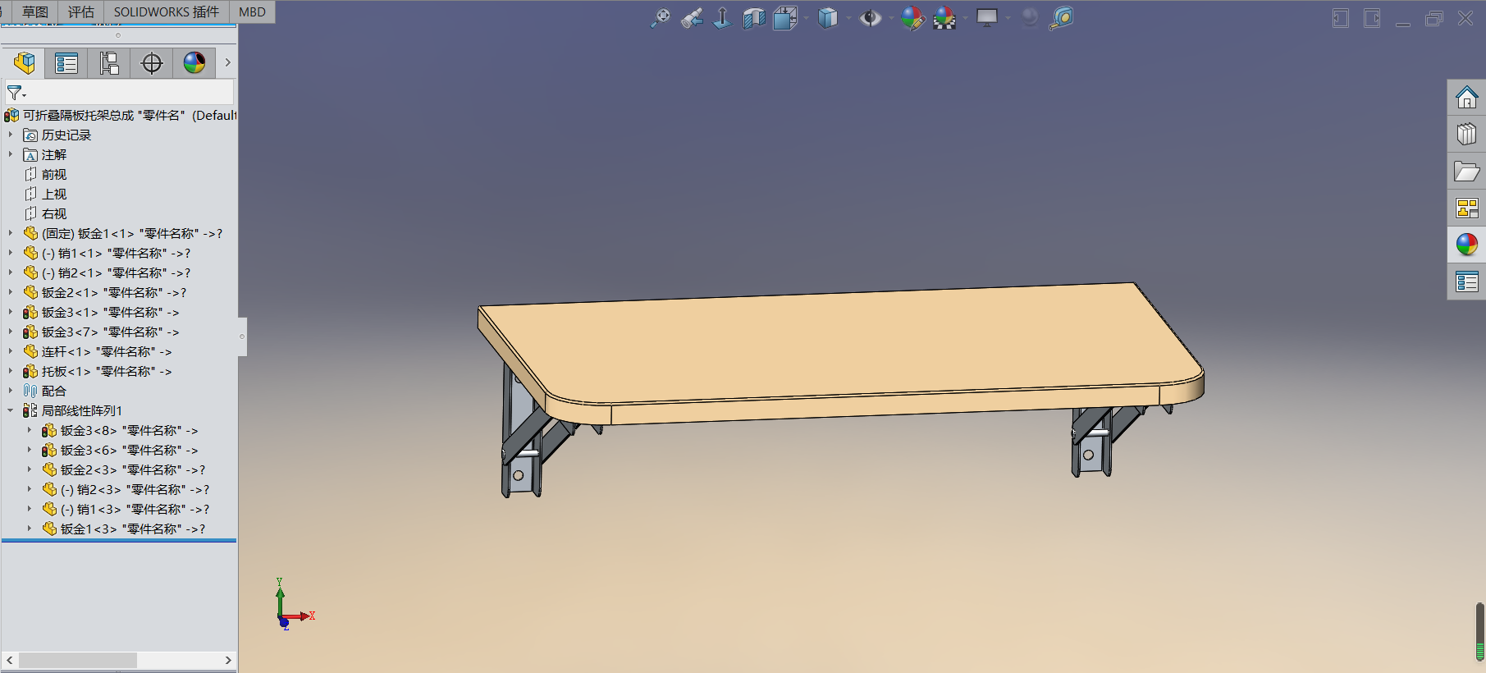This screenshot has width=1486, height=673.
Task: Select the 前视 plane in tree
Action: coord(54,175)
